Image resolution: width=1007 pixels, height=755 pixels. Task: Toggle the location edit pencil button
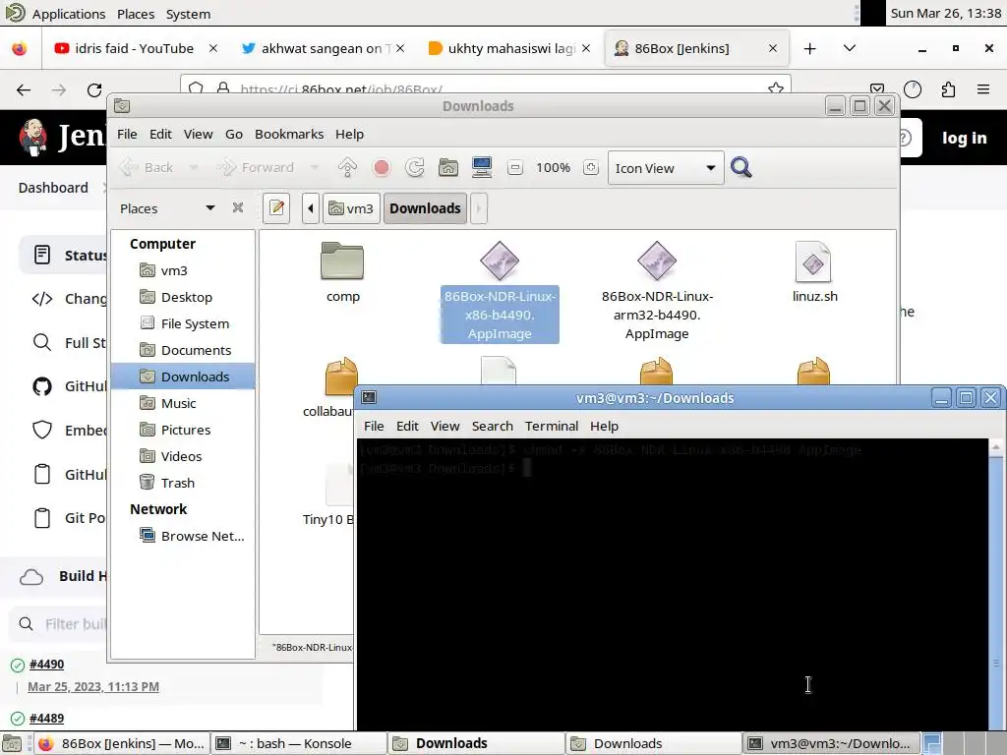point(276,208)
